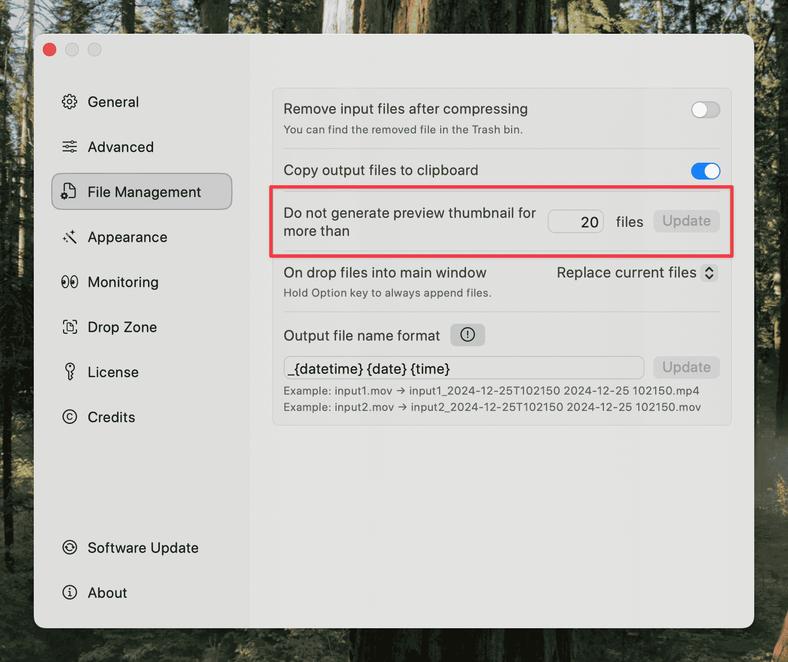Enable Remove input files after compressing
The width and height of the screenshot is (788, 662).
[x=705, y=110]
